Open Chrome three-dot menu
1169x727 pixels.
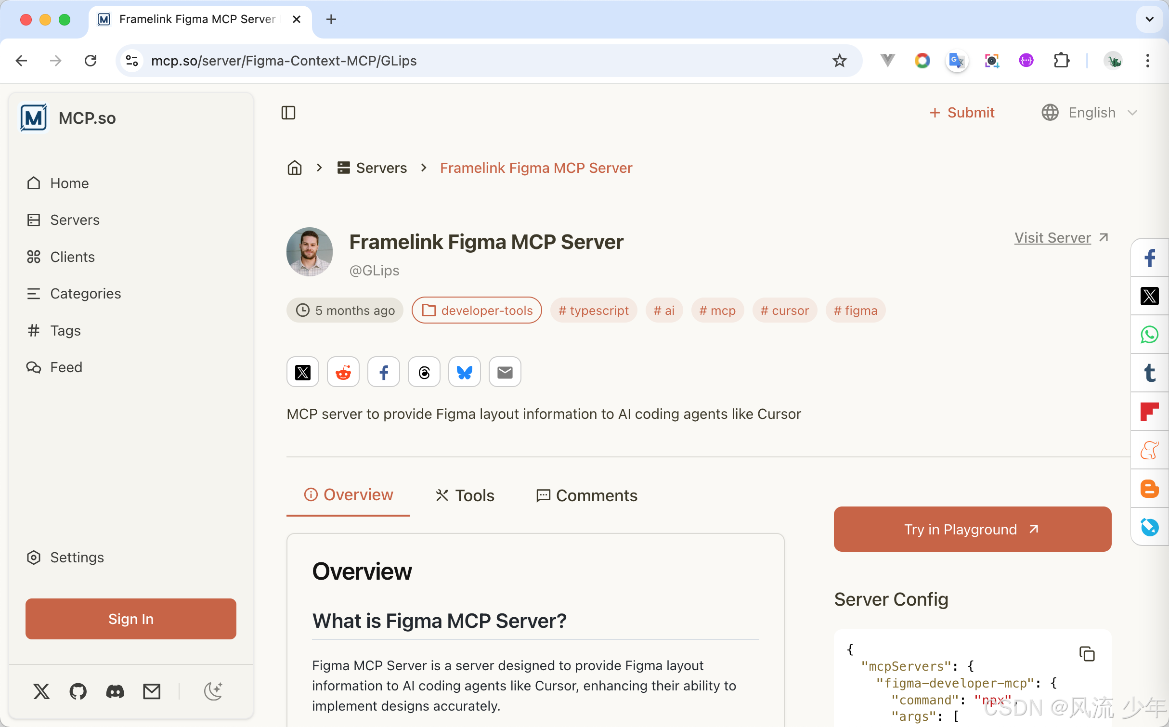pos(1148,61)
